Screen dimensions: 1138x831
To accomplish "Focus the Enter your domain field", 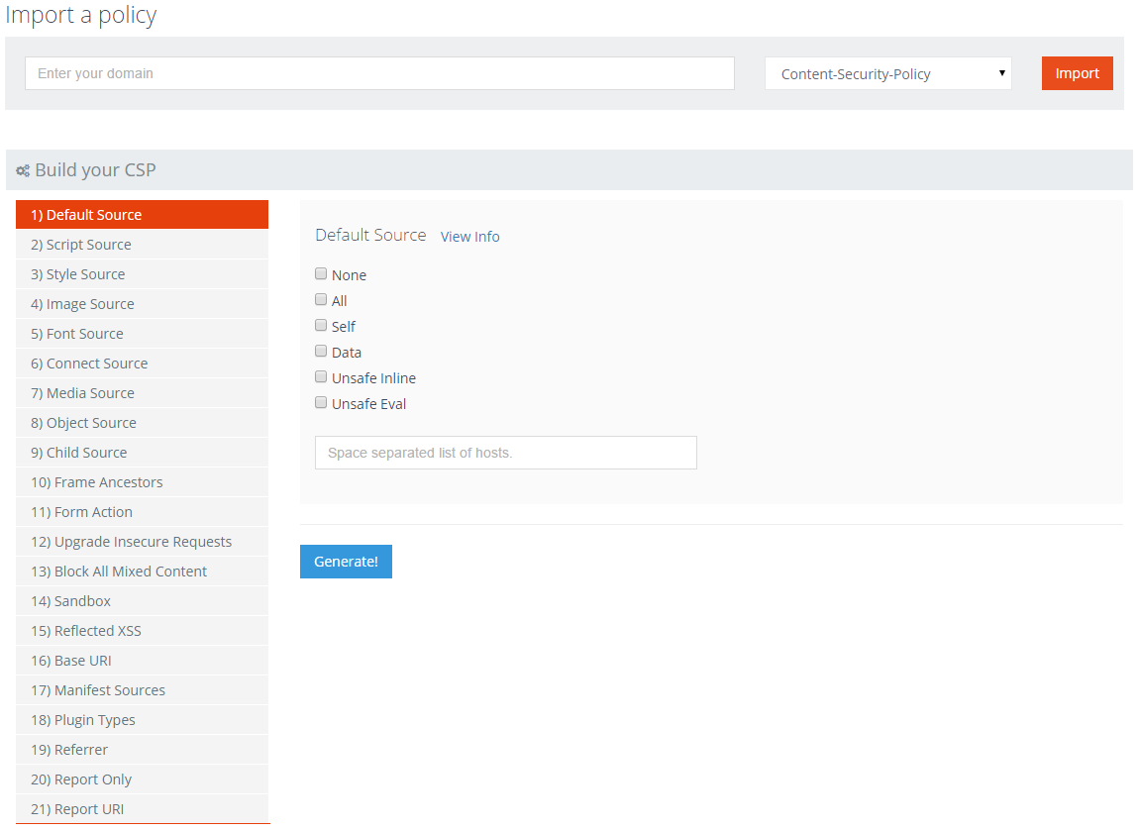I will (379, 73).
